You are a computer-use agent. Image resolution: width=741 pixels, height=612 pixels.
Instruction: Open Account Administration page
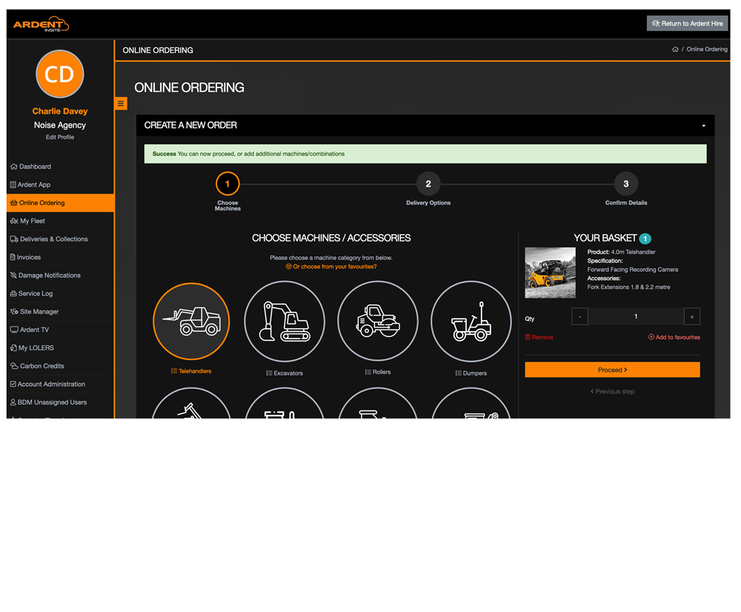tap(60, 385)
